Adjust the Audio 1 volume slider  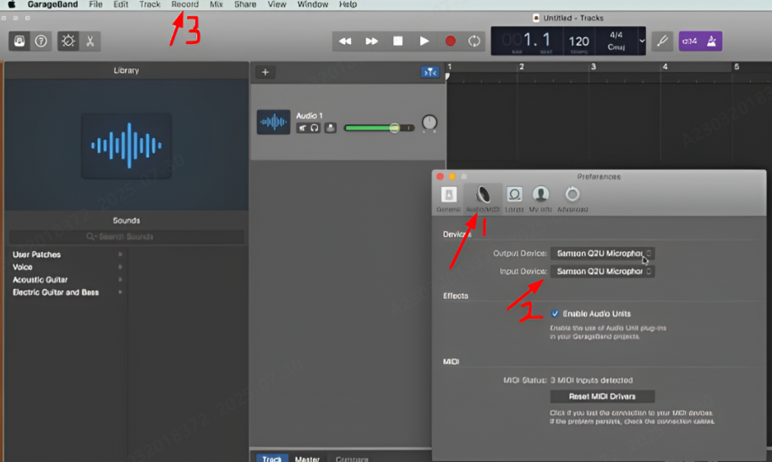(x=379, y=128)
